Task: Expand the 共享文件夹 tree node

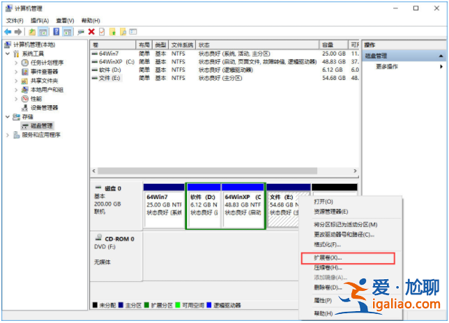Action: coord(16,81)
